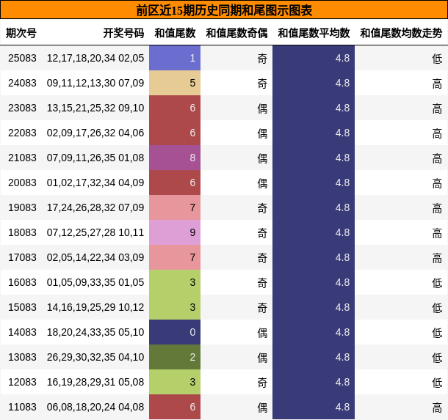The width and height of the screenshot is (448, 420).
Task: Select period number 16083
Action: point(22,282)
